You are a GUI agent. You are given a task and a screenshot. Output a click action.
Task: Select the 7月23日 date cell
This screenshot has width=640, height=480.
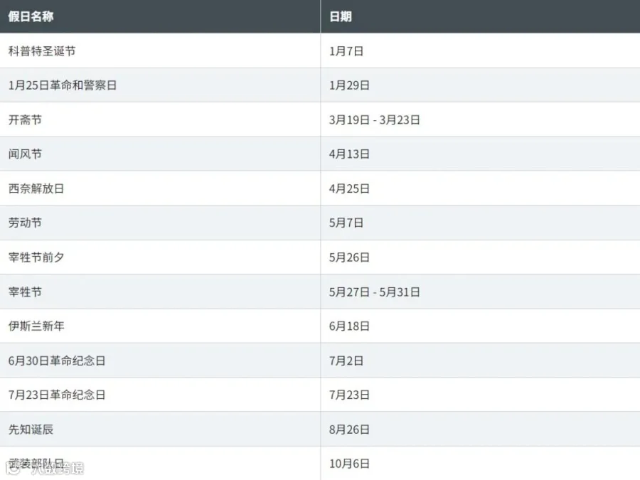click(349, 395)
